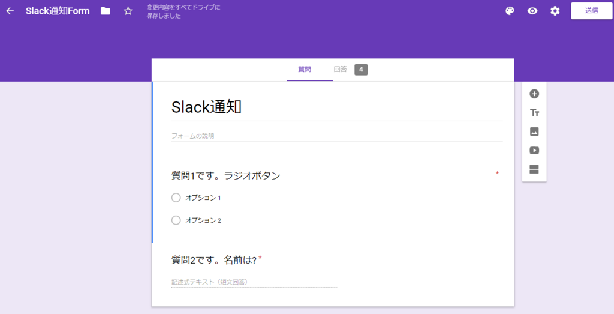This screenshot has height=314, width=614.
Task: Open settings gear icon
Action: click(x=555, y=11)
